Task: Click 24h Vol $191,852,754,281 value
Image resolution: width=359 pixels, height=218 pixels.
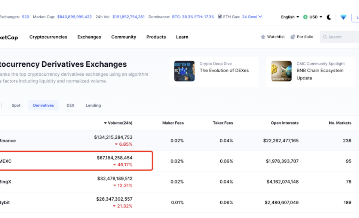Action: point(128,17)
